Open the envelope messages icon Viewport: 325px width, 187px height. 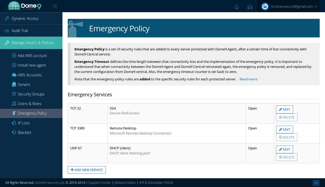coord(250,7)
